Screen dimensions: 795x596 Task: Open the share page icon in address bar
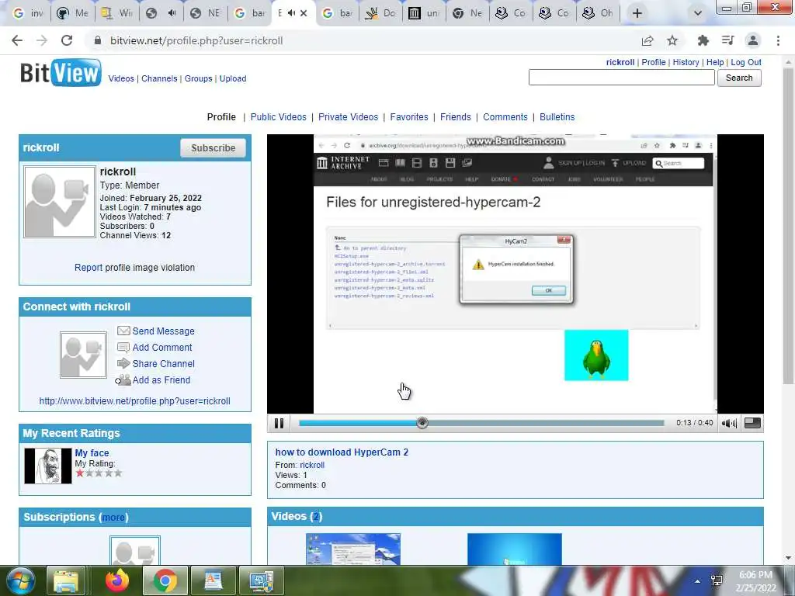tap(647, 40)
